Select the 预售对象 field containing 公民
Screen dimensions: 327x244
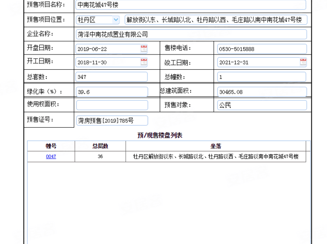[x=262, y=105]
